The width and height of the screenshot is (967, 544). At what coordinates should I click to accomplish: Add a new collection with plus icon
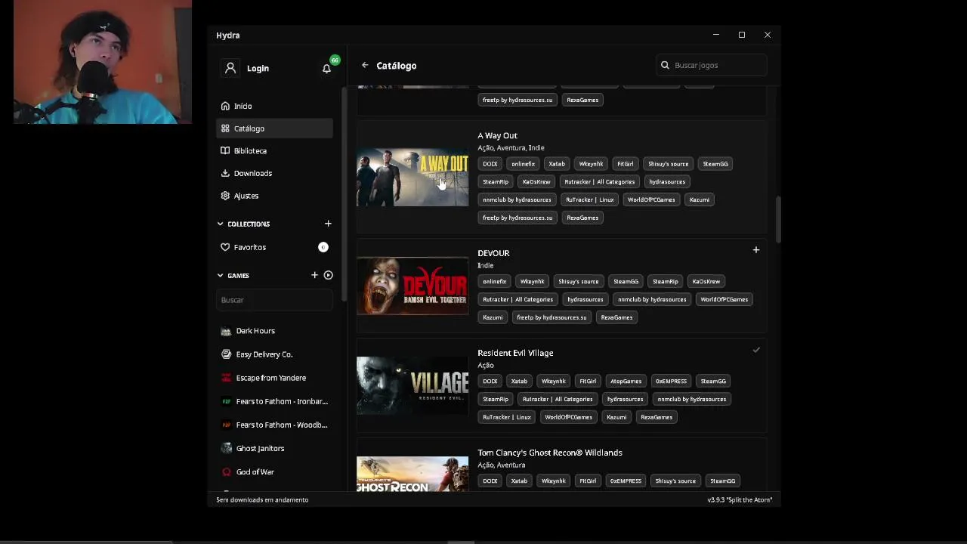pyautogui.click(x=328, y=224)
